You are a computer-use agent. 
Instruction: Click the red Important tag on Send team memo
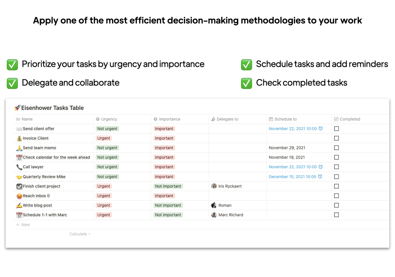pyautogui.click(x=164, y=148)
